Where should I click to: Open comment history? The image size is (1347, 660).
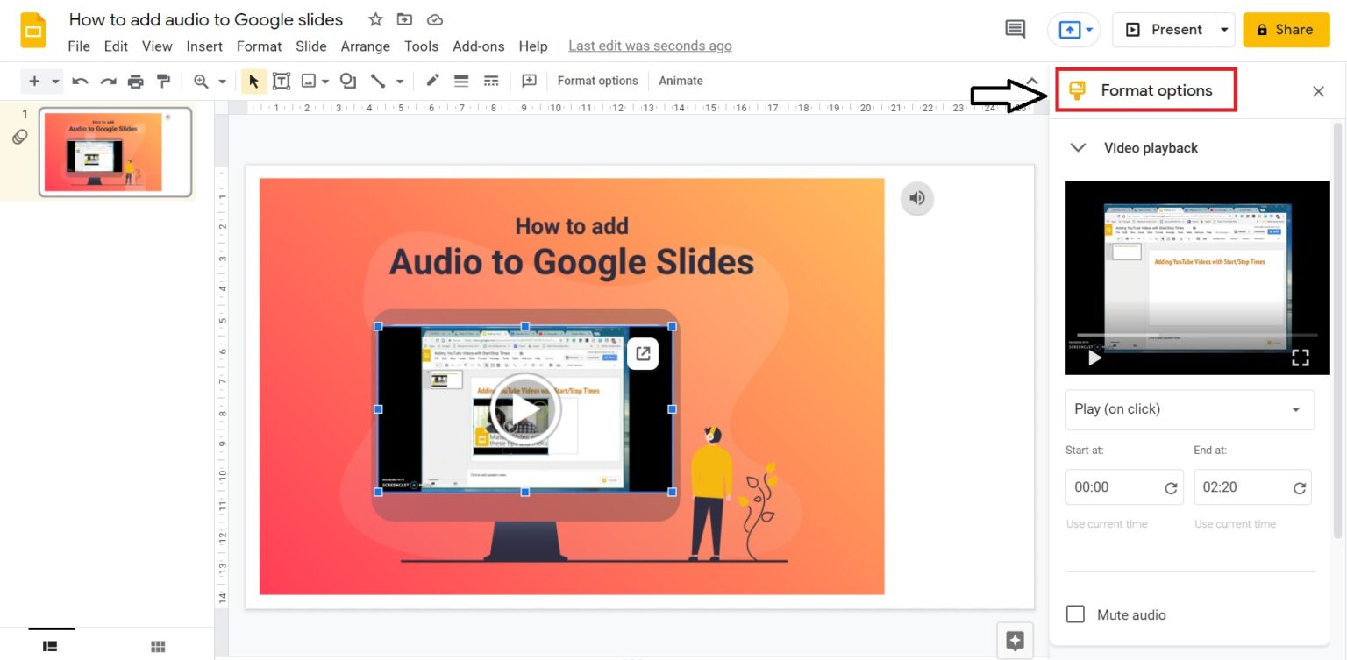click(1015, 28)
